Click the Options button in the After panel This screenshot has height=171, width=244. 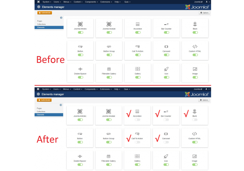coord(204,100)
